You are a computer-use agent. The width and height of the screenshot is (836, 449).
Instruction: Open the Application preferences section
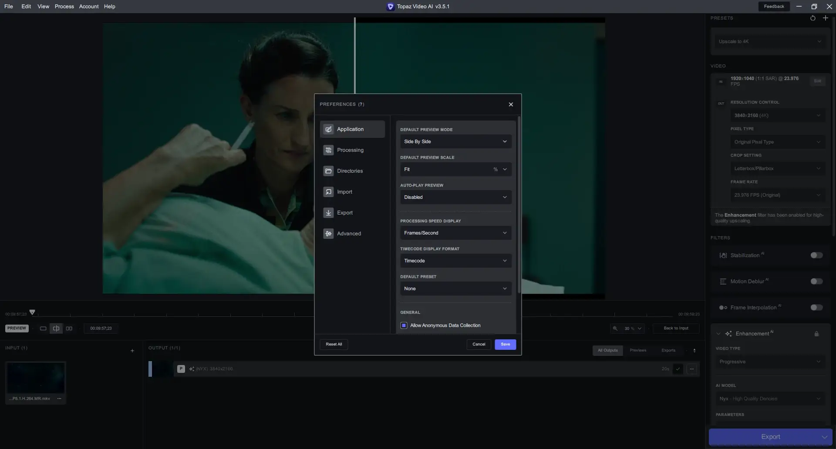pos(352,129)
